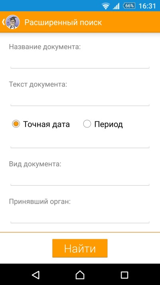This screenshot has height=285, width=160.
Task: Open the Принявший орган selection field
Action: [x=80, y=217]
